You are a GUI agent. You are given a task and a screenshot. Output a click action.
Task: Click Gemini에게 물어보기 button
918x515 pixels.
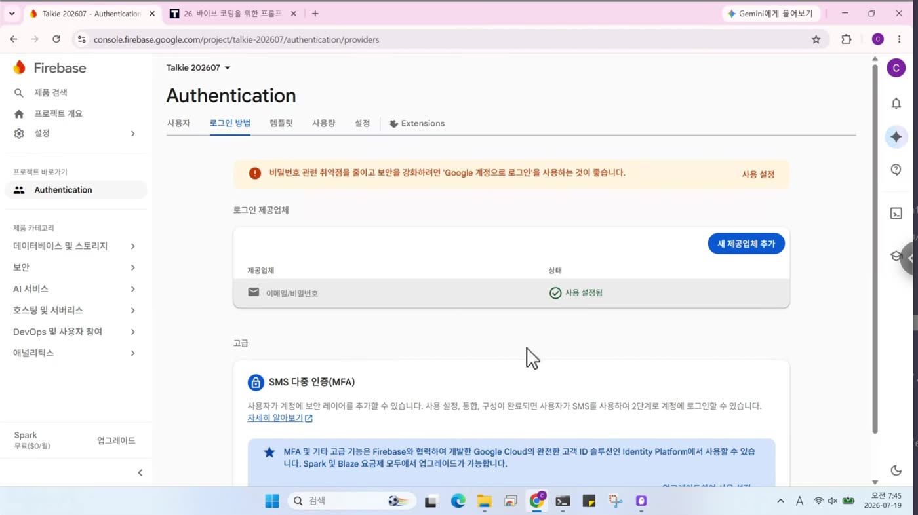(770, 13)
